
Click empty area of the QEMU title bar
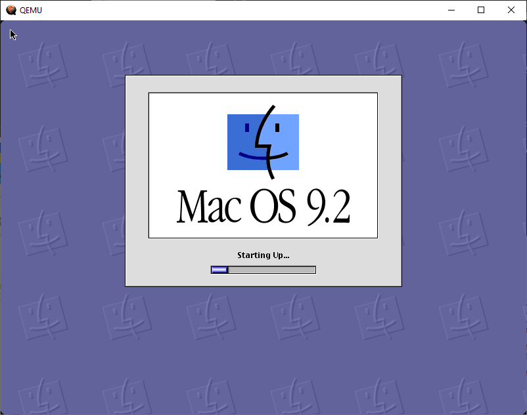point(230,10)
